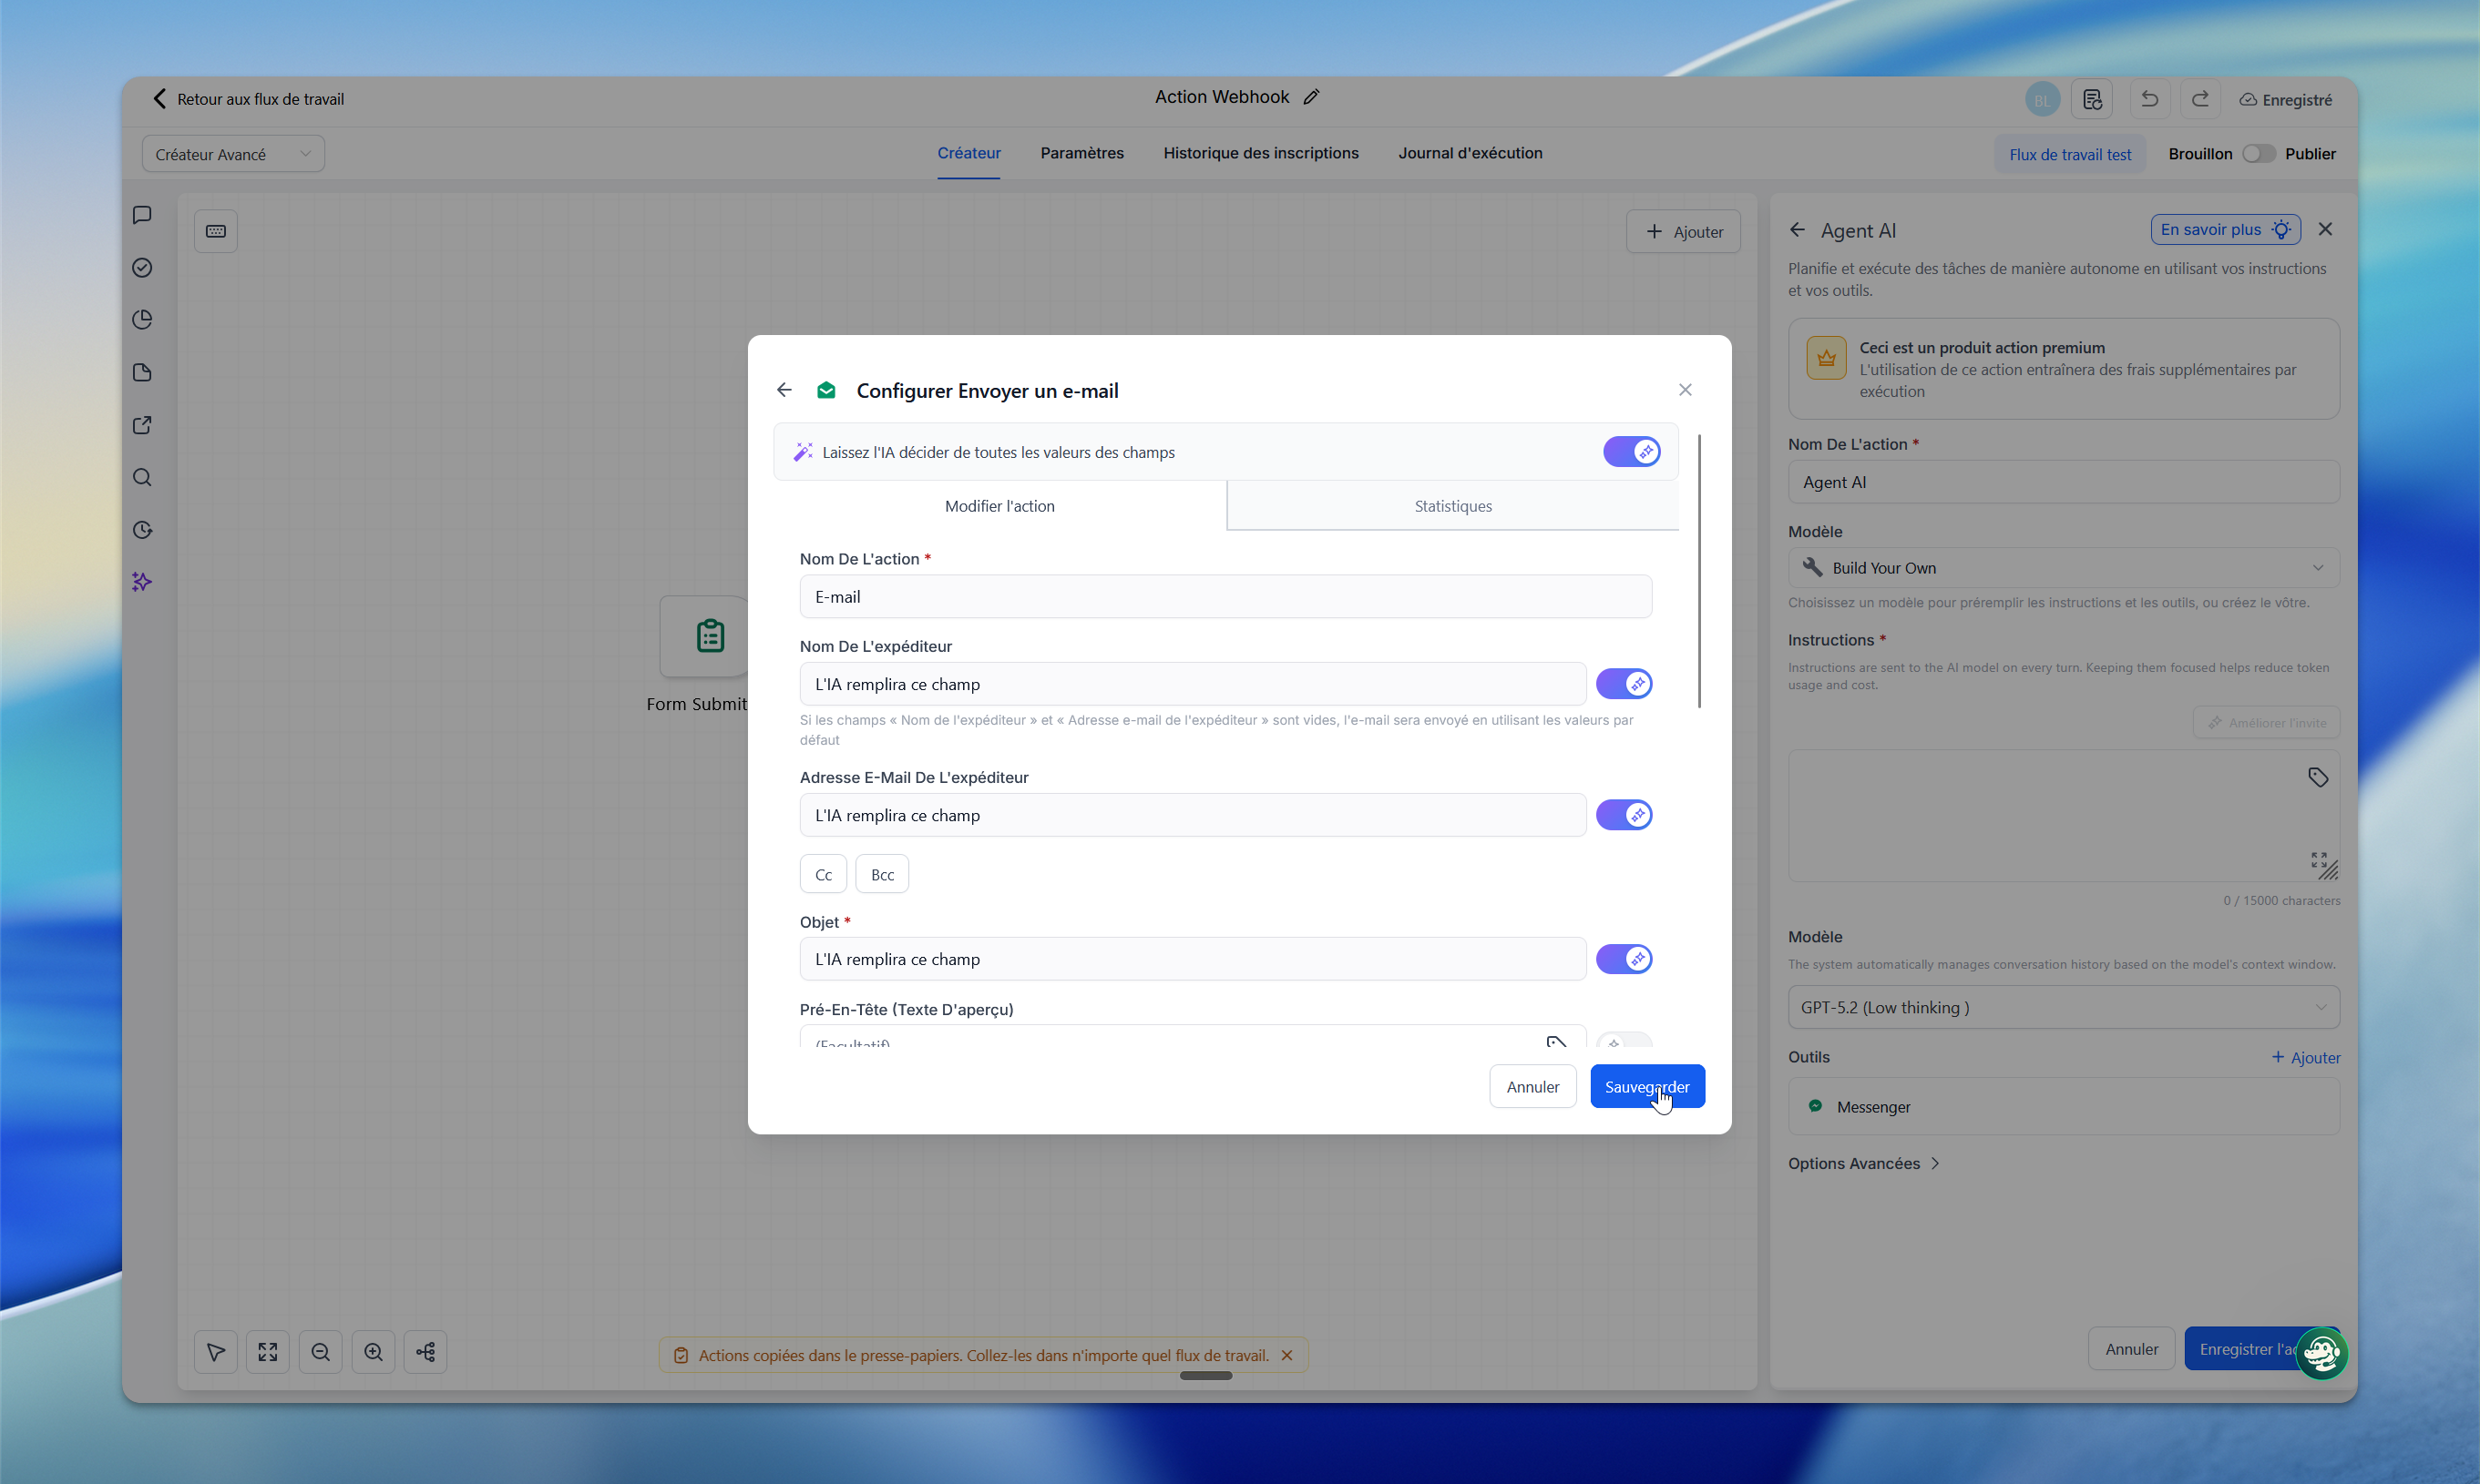The height and width of the screenshot is (1484, 2480).
Task: Go back from Agent AI panel
Action: point(1798,230)
